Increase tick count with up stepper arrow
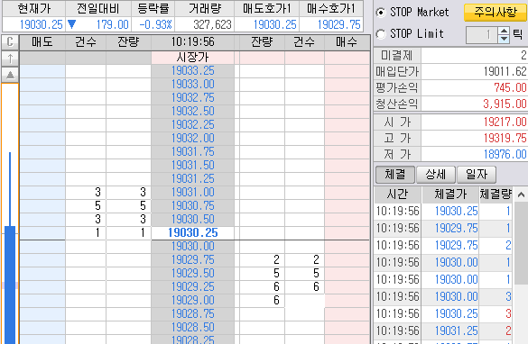Screen dimensions: 528x344 click(504, 31)
